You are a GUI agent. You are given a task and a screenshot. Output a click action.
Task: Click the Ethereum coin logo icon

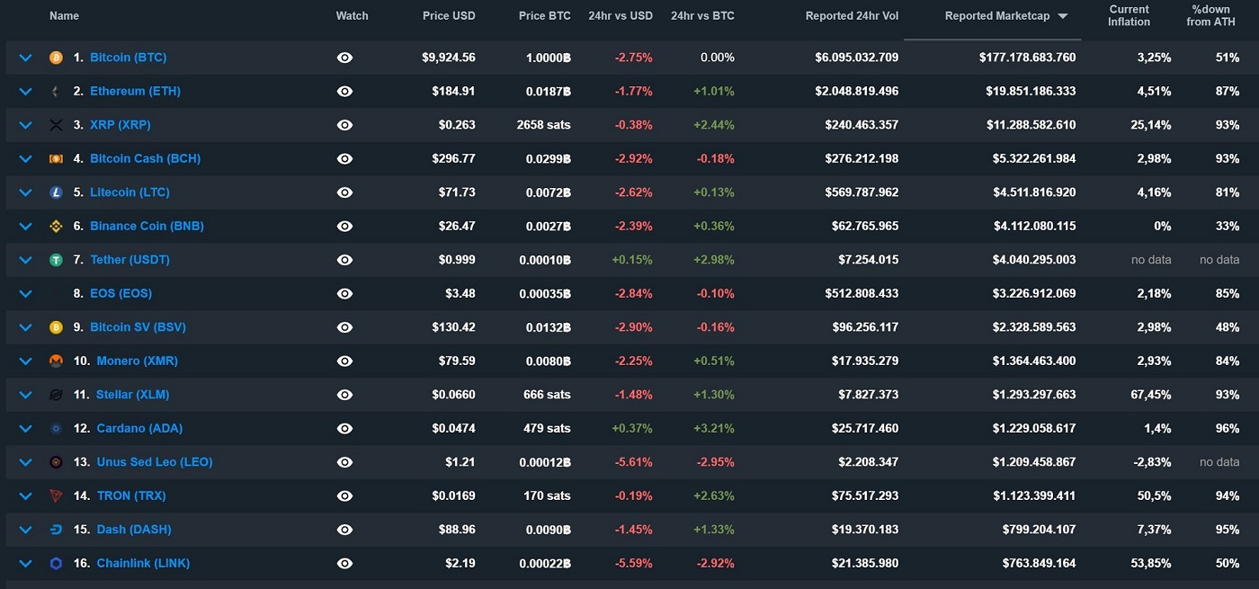click(x=56, y=91)
